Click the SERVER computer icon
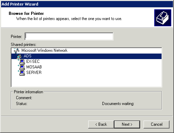 coord(22,73)
